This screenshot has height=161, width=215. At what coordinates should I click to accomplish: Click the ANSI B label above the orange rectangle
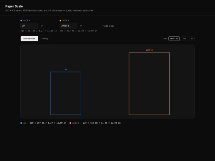149,50
